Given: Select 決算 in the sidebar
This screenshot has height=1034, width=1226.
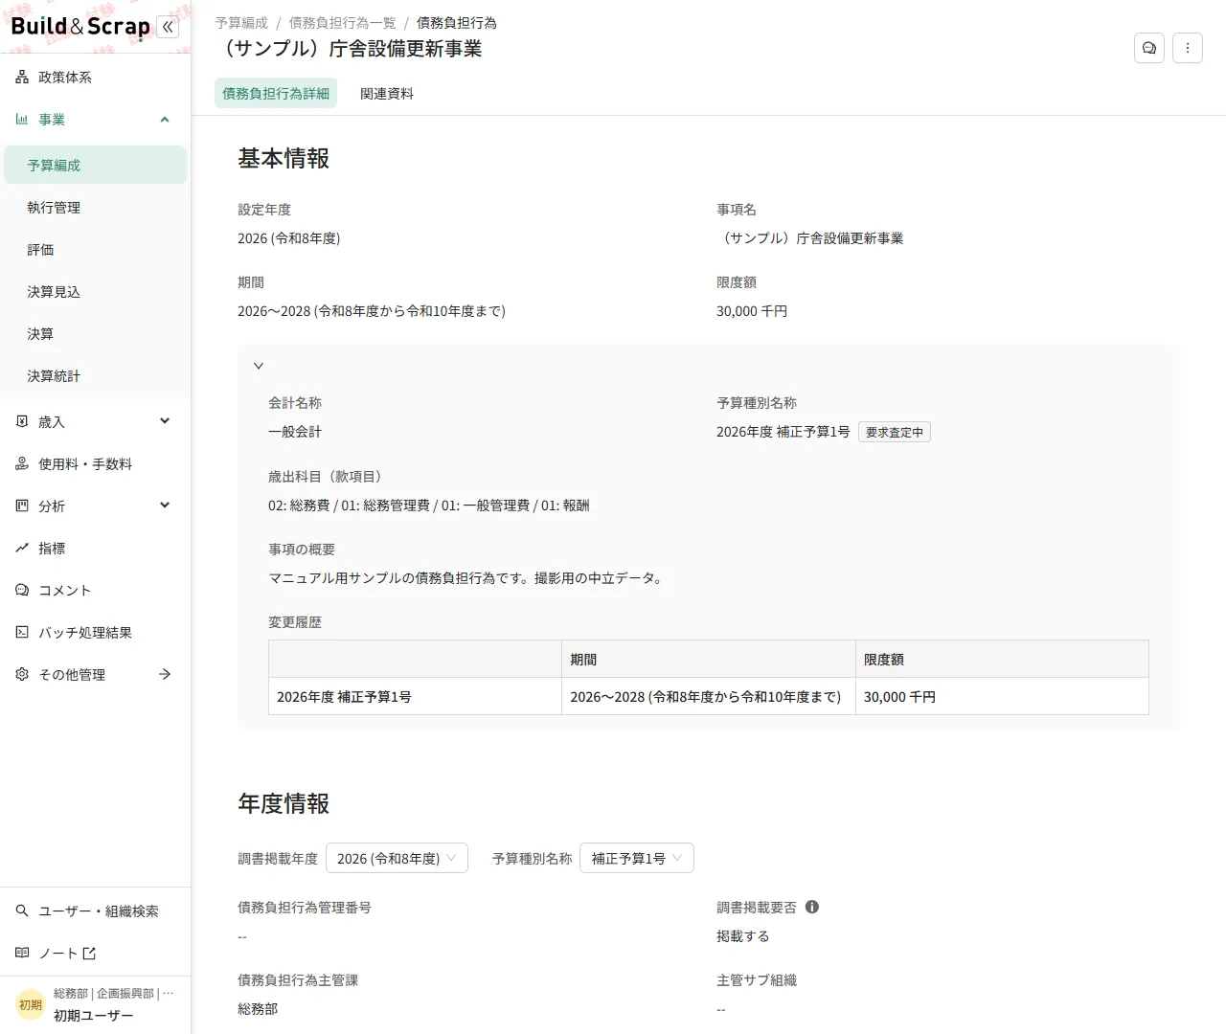Looking at the screenshot, I should click(x=95, y=333).
